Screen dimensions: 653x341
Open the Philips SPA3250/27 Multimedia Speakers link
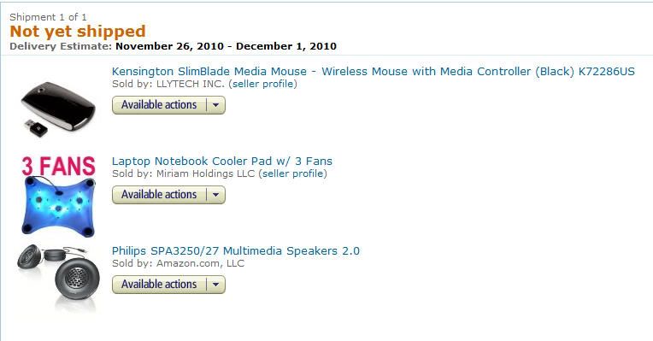click(x=236, y=251)
